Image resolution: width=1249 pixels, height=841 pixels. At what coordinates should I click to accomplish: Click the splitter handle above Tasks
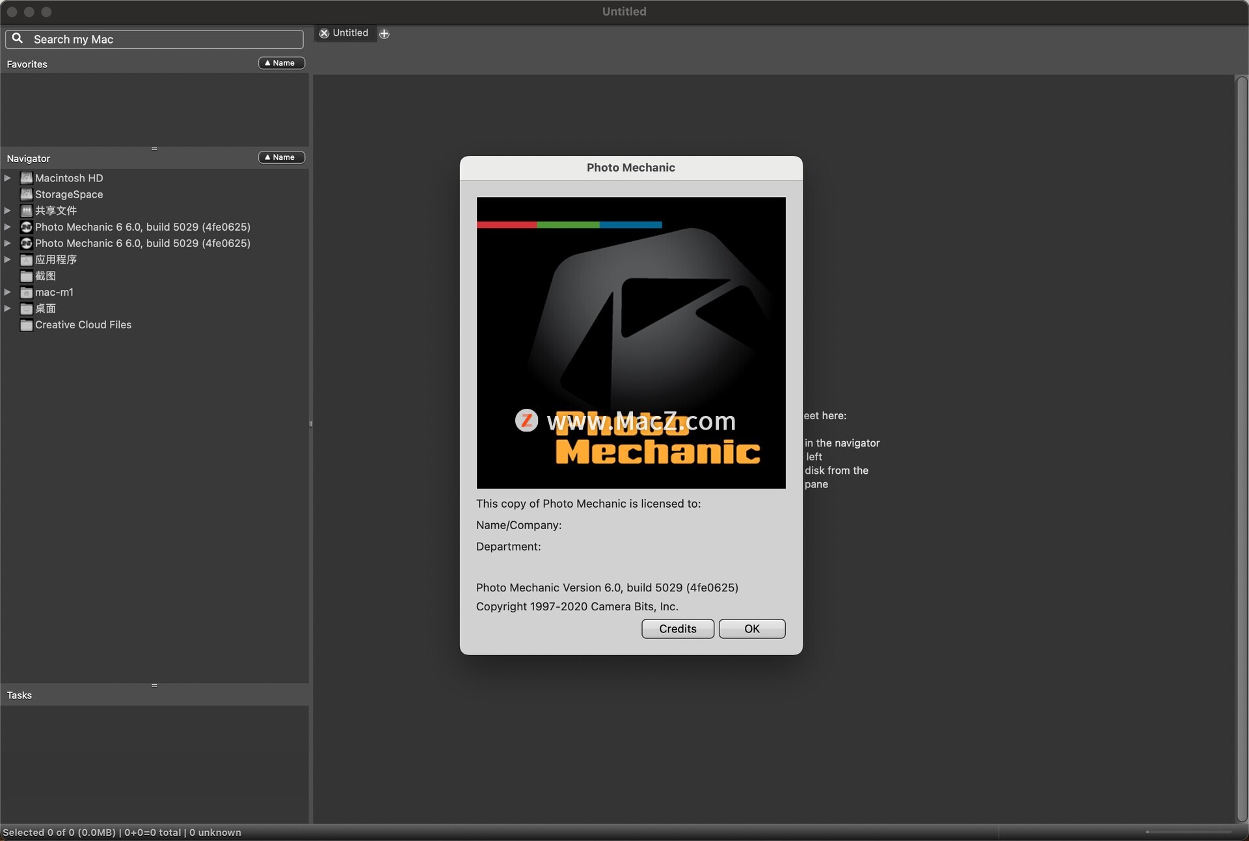click(x=154, y=685)
